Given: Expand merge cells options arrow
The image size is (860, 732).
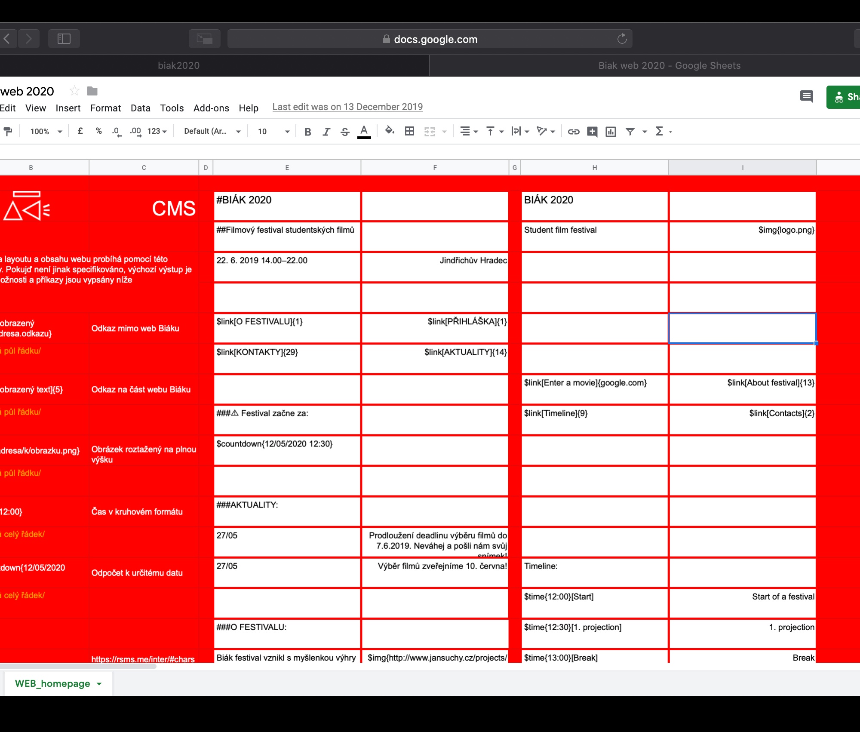Looking at the screenshot, I should 445,132.
